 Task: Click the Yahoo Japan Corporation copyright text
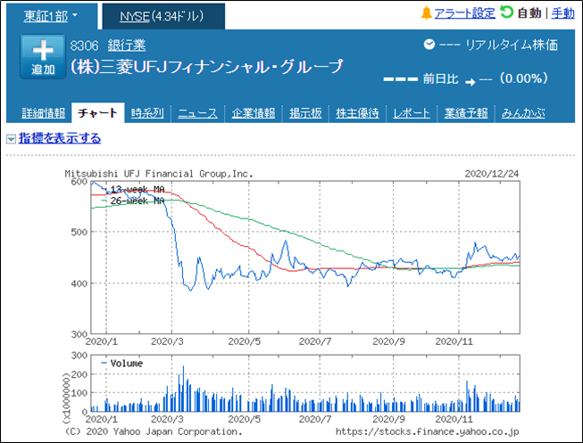coord(154,431)
